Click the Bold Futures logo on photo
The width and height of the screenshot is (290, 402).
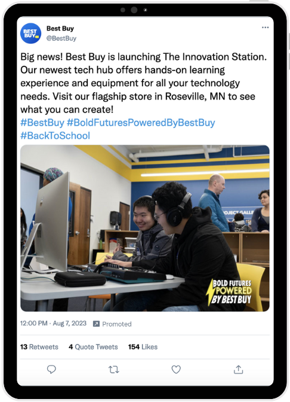click(x=229, y=293)
